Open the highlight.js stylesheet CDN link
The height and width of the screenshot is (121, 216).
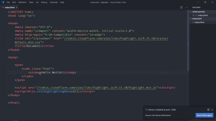point(116,39)
